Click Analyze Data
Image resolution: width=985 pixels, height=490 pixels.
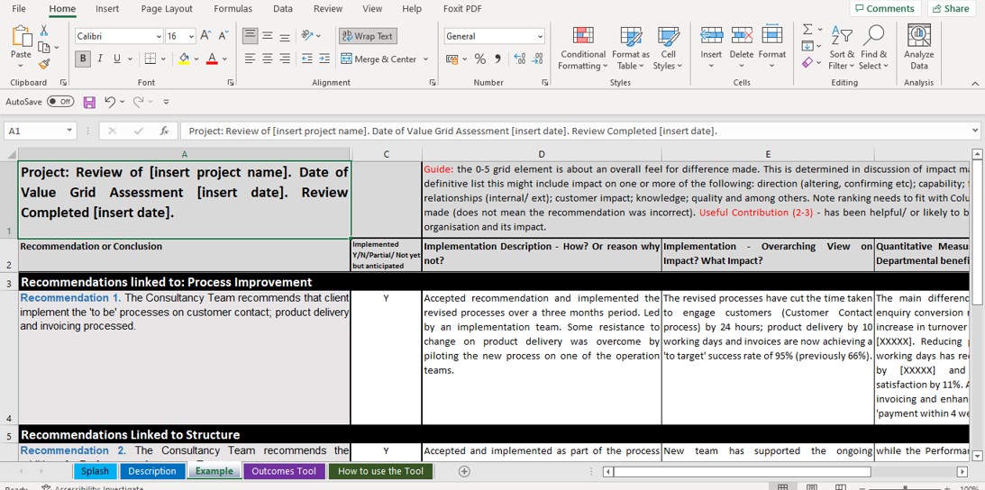pyautogui.click(x=919, y=49)
